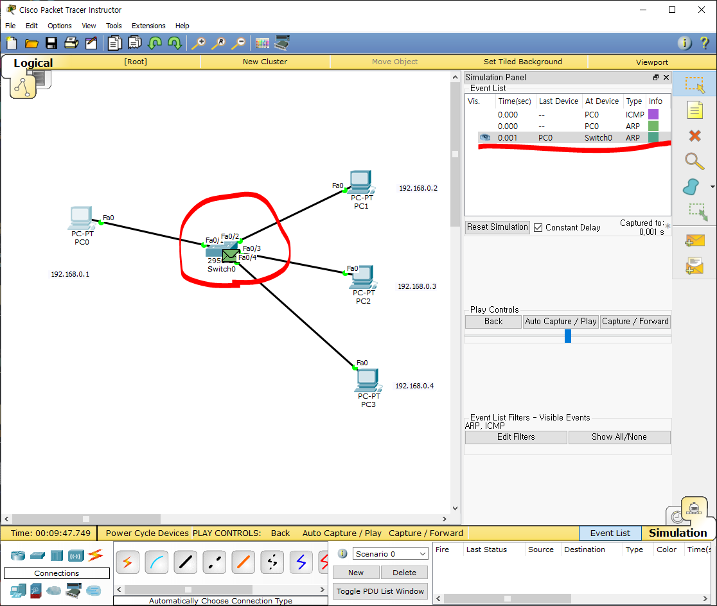Click Auto Capture / Play in panel

pos(561,321)
